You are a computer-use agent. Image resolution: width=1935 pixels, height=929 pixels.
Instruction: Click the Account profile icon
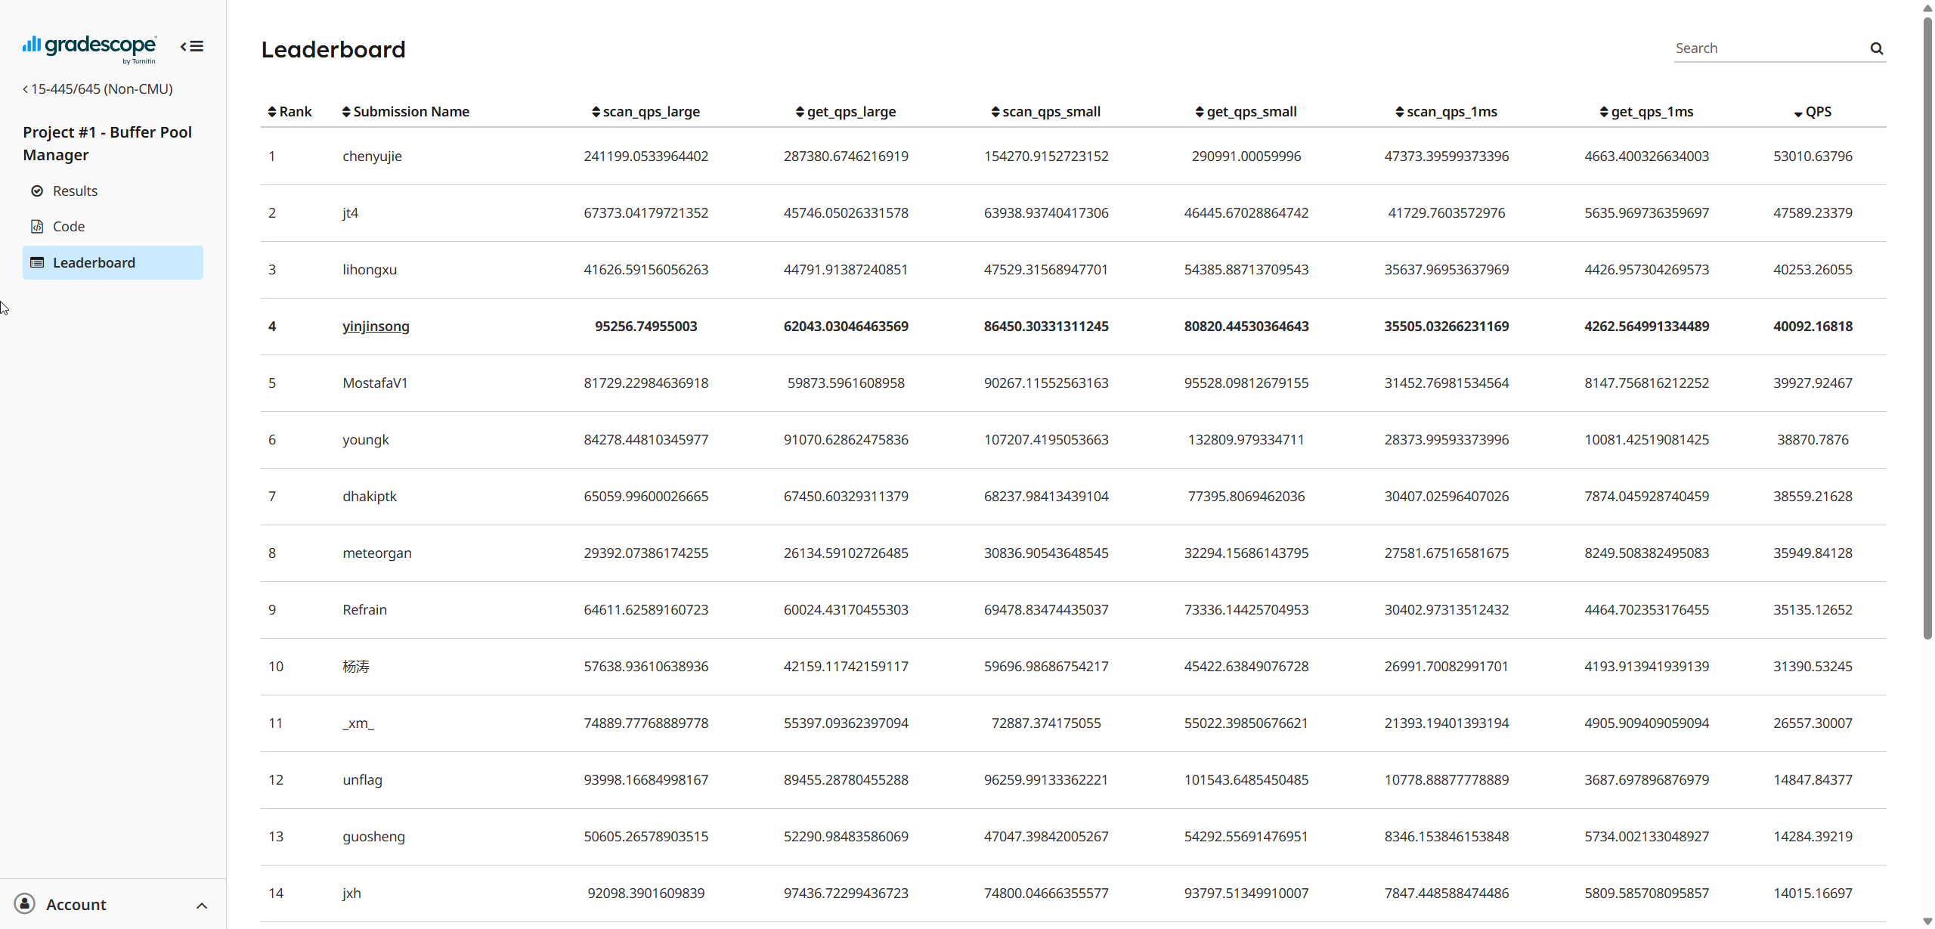click(23, 904)
